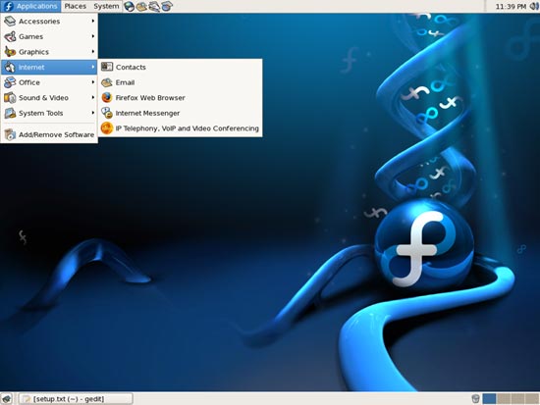
Task: Open the Applications menu in the top panel
Action: 30,6
